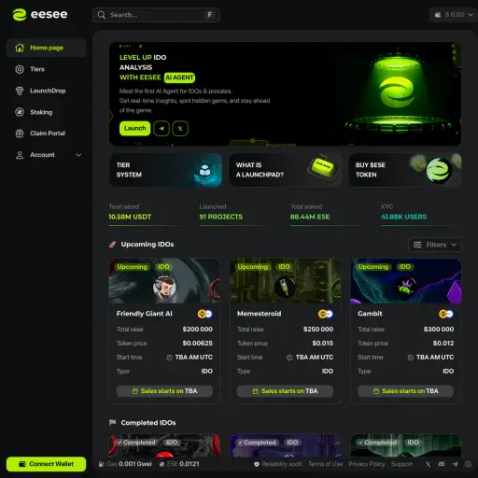Click the footer Telegram paper-plane icon
Viewport: 478px width, 478px height.
click(455, 464)
